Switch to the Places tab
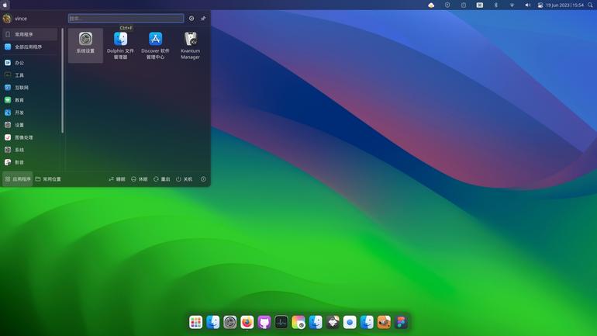 48,179
